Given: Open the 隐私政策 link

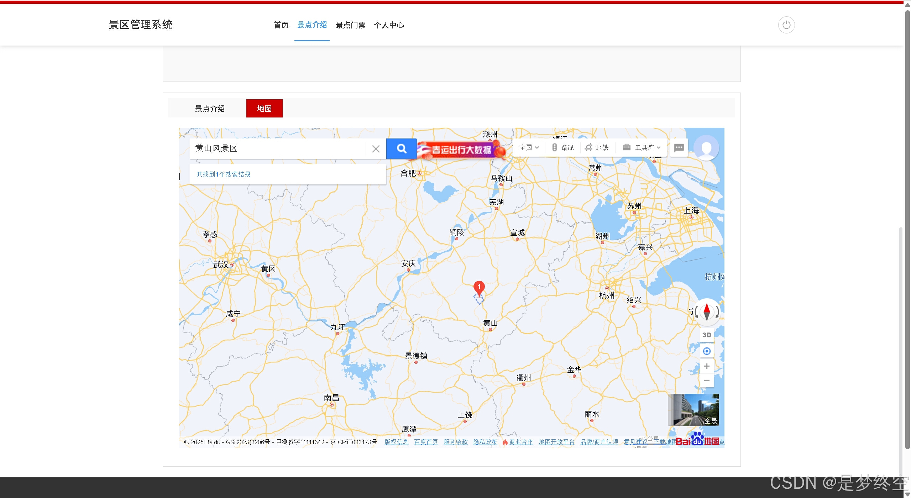Looking at the screenshot, I should pyautogui.click(x=485, y=442).
